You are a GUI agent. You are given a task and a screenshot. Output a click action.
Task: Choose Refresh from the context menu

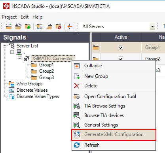point(114,145)
